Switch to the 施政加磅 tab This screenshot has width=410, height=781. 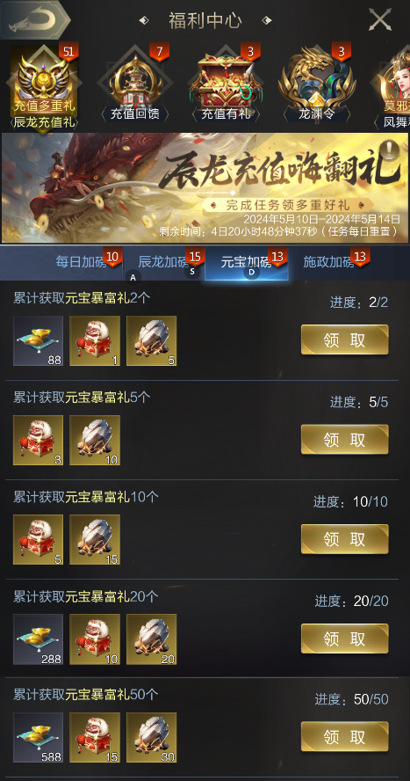click(329, 262)
